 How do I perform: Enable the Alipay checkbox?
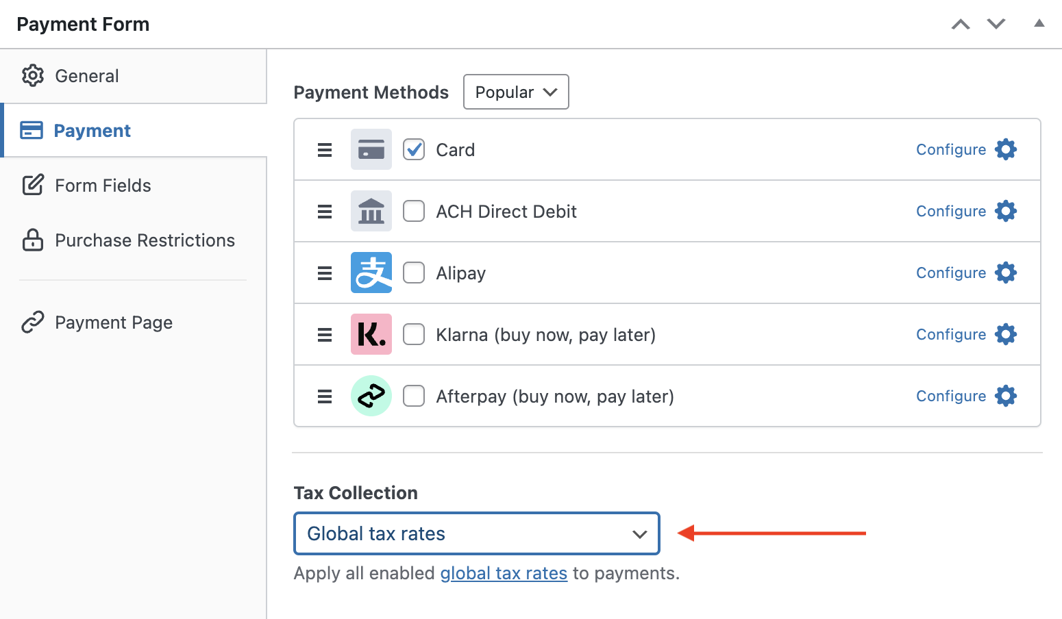[x=414, y=273]
